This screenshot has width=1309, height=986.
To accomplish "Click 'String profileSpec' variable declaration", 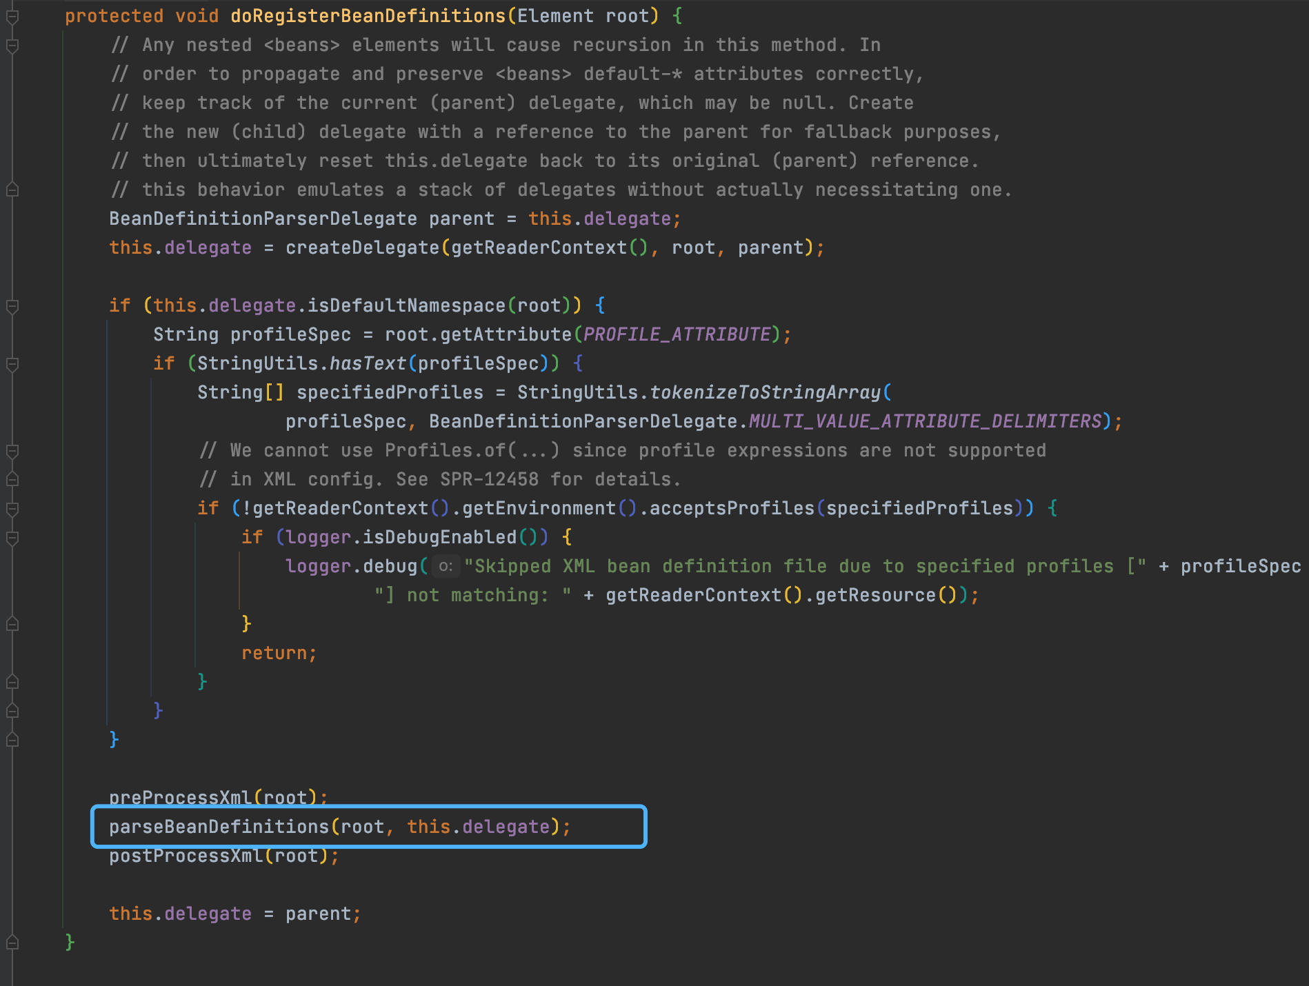I will [x=252, y=334].
